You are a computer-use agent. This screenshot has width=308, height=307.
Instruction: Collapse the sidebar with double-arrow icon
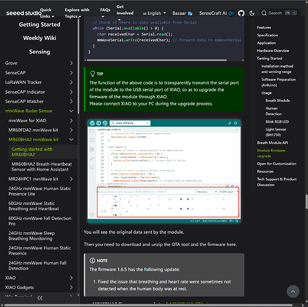pyautogui.click(x=40, y=298)
